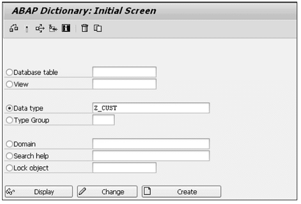Click the Database table name input field

[x=124, y=72]
